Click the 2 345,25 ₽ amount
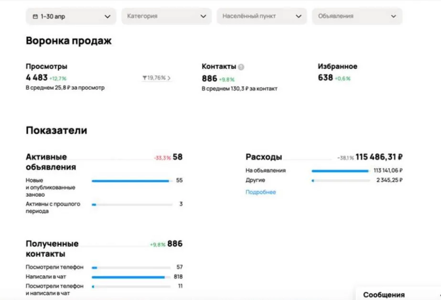The width and height of the screenshot is (441, 300). coord(389,180)
